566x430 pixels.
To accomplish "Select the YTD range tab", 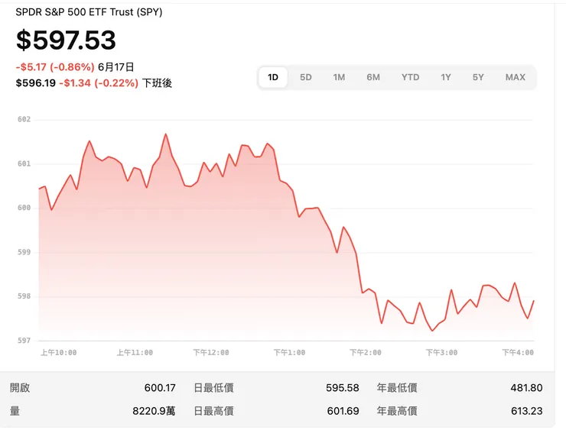I will [410, 77].
